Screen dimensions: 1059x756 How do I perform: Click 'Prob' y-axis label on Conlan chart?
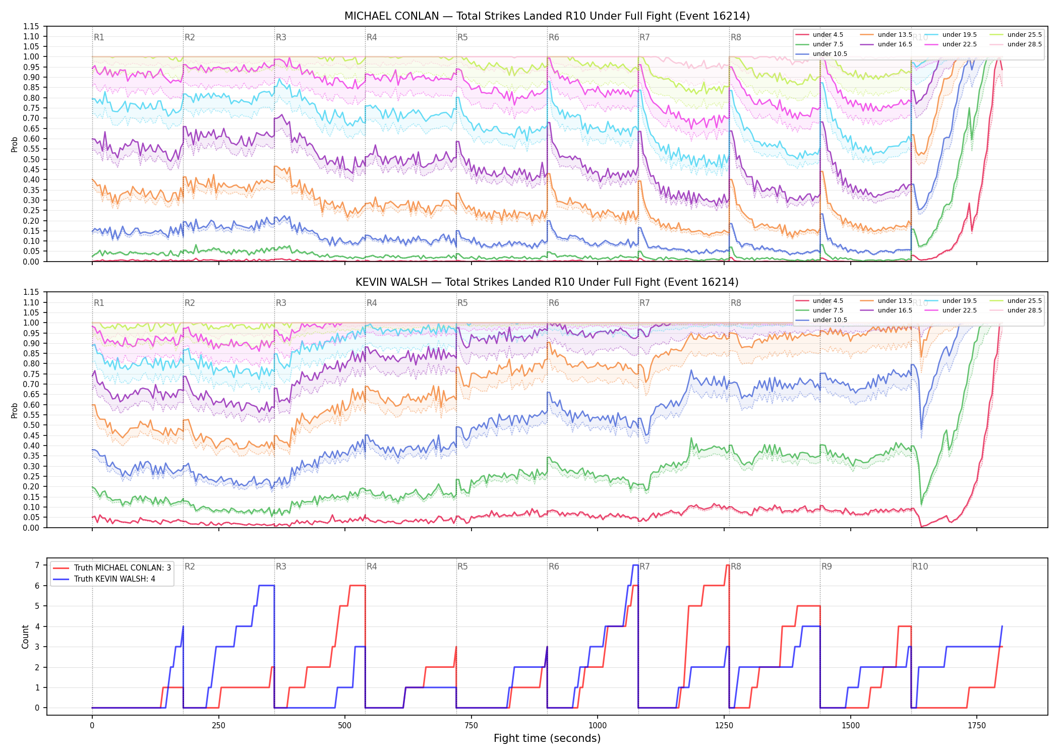[x=15, y=144]
